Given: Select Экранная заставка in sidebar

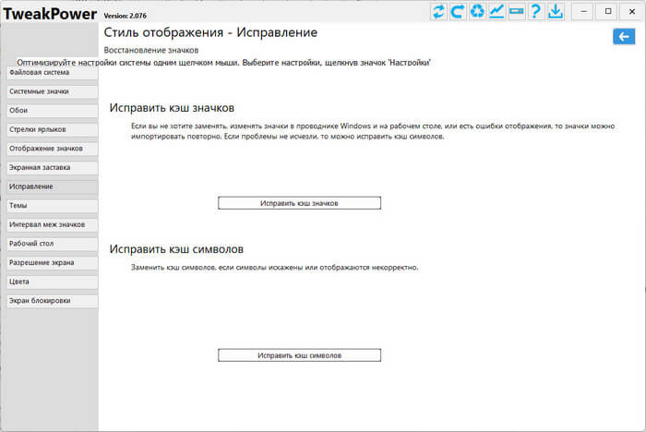Looking at the screenshot, I should [52, 167].
